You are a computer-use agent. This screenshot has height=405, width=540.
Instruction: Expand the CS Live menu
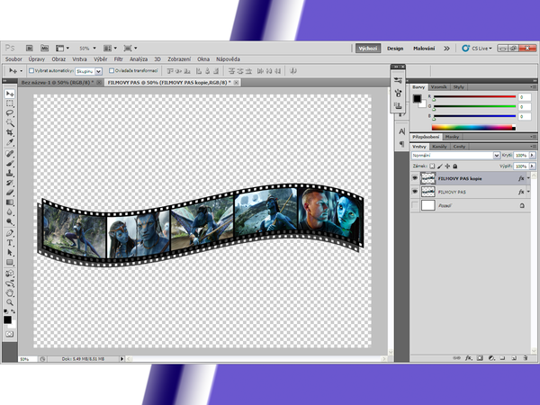point(481,48)
